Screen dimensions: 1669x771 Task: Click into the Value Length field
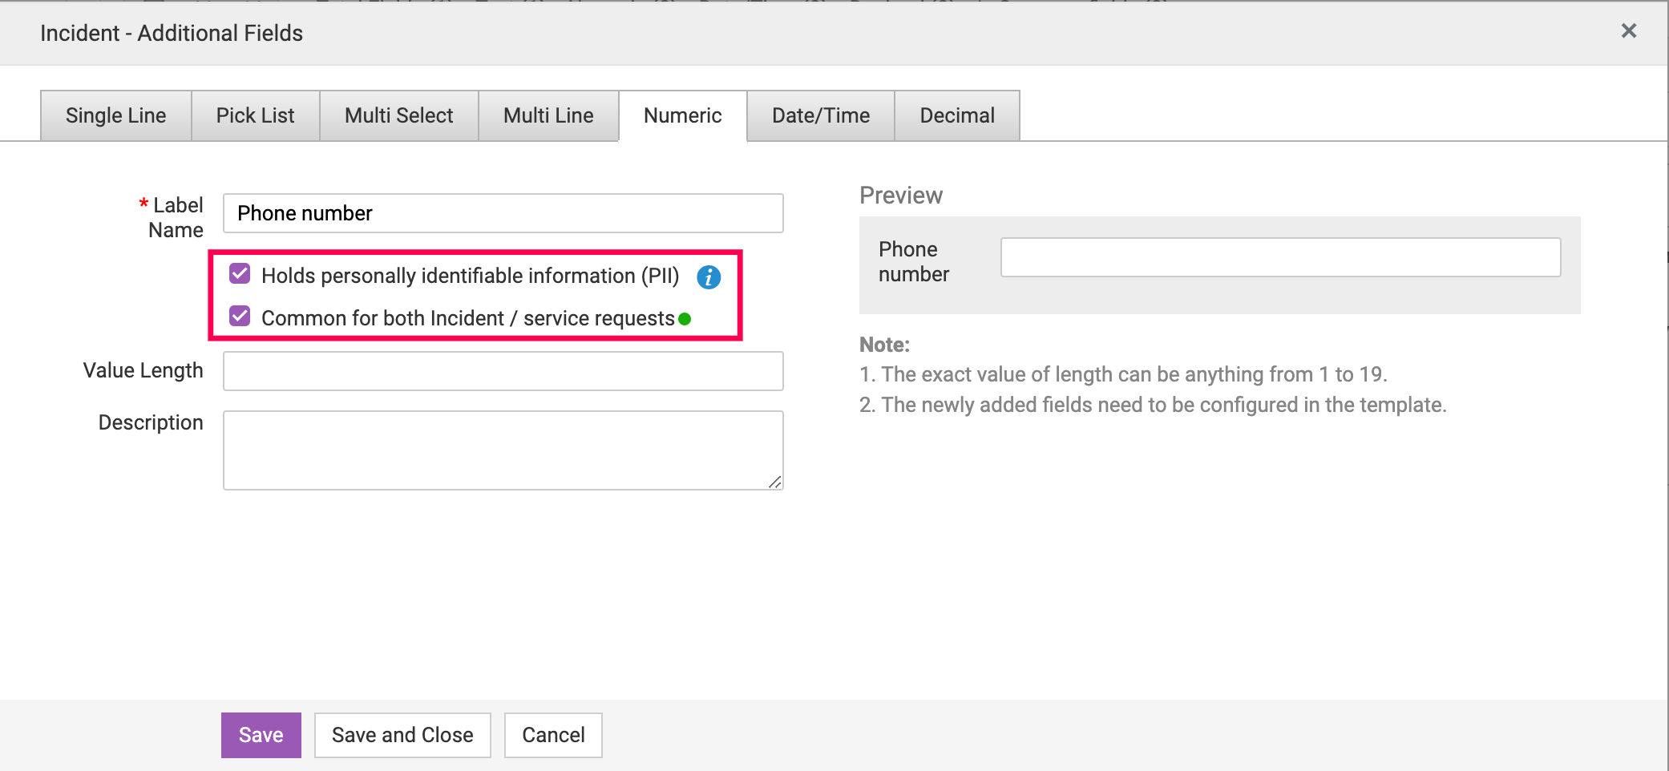[x=503, y=371]
